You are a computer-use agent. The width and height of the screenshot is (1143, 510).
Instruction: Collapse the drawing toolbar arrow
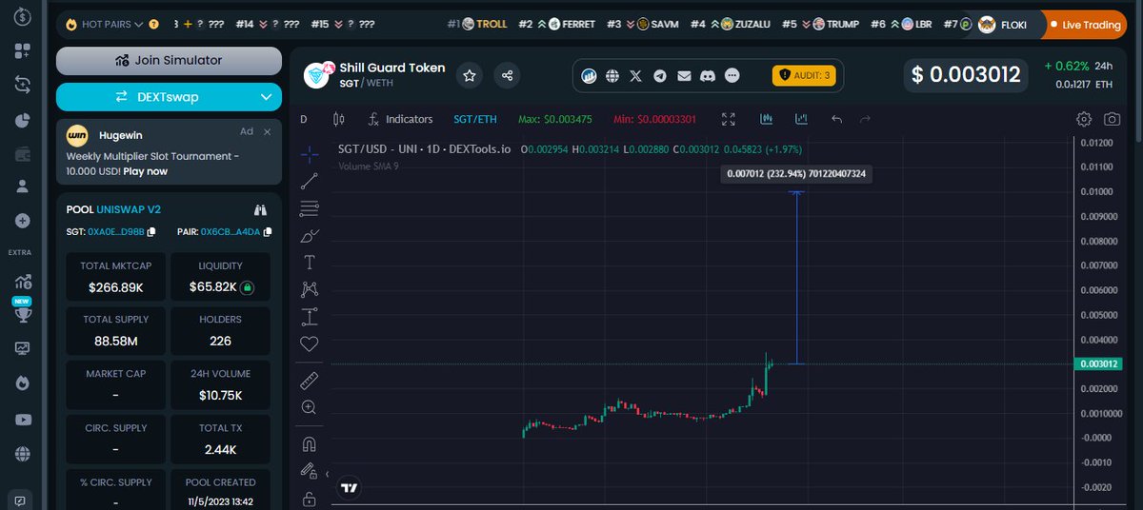tap(327, 474)
